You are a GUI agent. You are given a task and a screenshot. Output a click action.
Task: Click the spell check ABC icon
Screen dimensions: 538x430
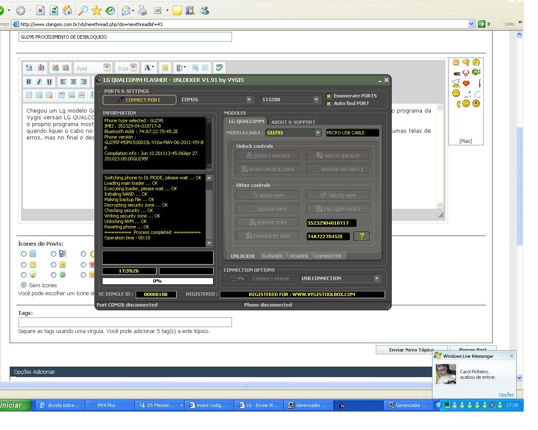(x=219, y=67)
